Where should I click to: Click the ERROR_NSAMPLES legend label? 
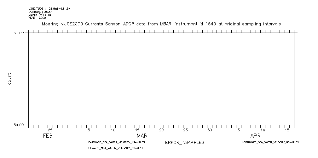[x=184, y=142]
